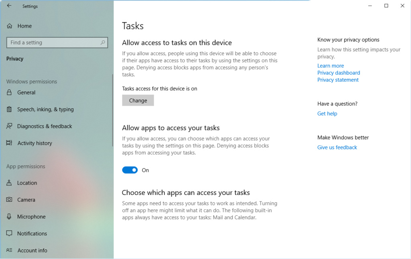Click the 'Windows permissions' group label
The width and height of the screenshot is (411, 259).
point(31,81)
